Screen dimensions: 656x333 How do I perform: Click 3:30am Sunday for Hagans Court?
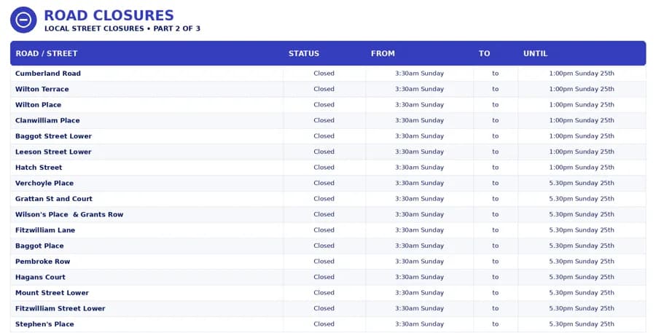click(x=419, y=278)
